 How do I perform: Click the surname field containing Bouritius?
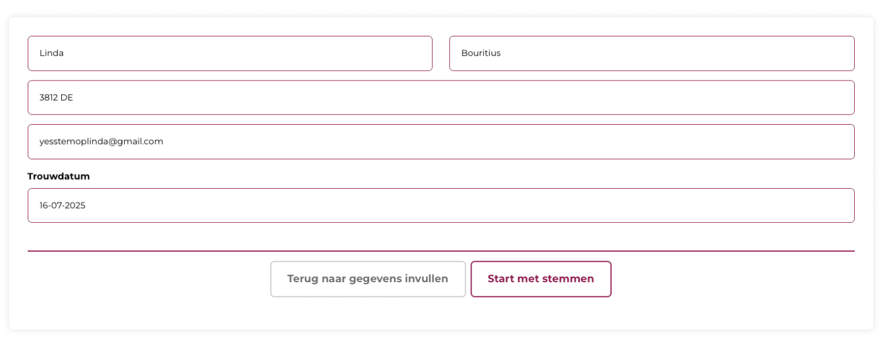tap(652, 54)
